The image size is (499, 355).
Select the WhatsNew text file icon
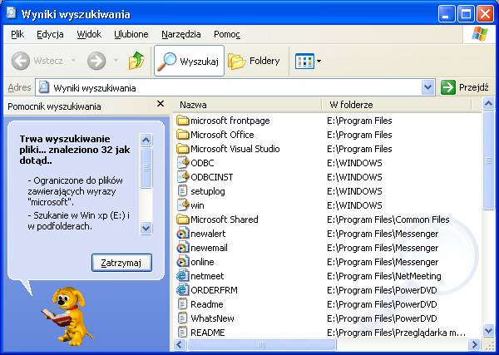pos(182,318)
